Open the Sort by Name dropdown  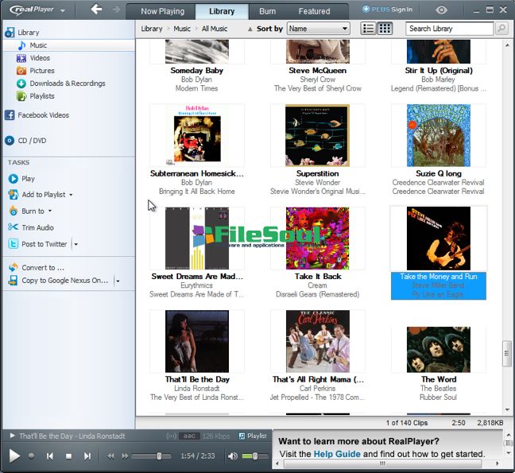[x=318, y=29]
